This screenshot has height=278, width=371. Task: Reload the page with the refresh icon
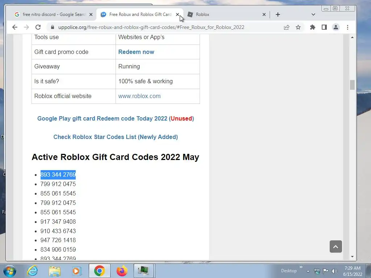point(38,27)
